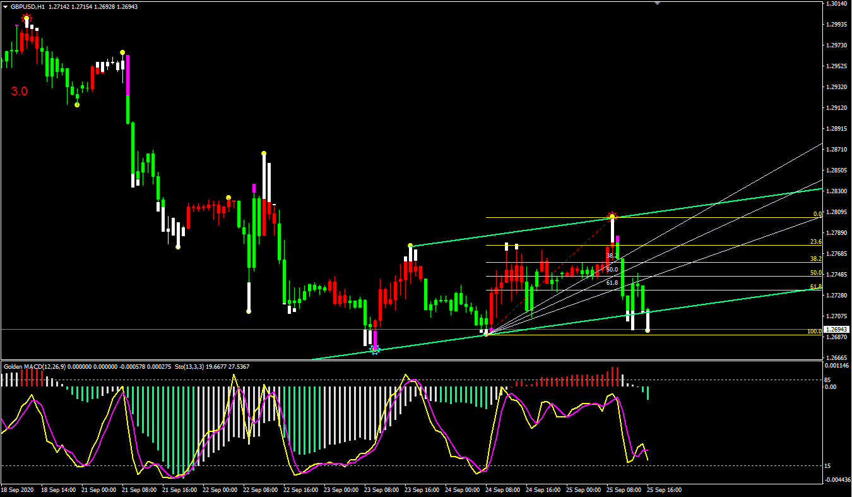Click the red 3.0 text label
The image size is (852, 497).
pos(19,92)
